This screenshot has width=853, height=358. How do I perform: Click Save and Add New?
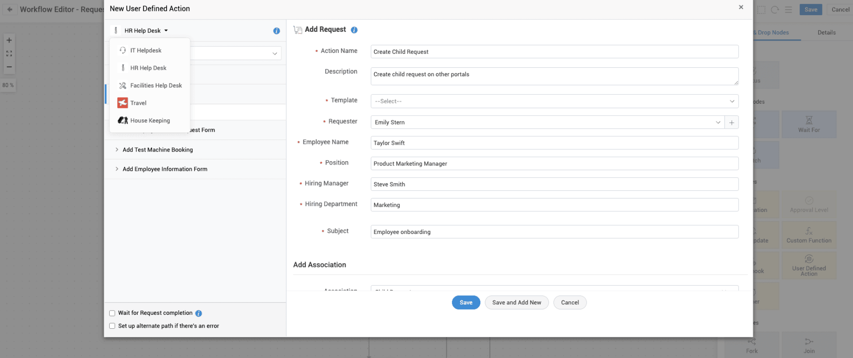tap(517, 303)
